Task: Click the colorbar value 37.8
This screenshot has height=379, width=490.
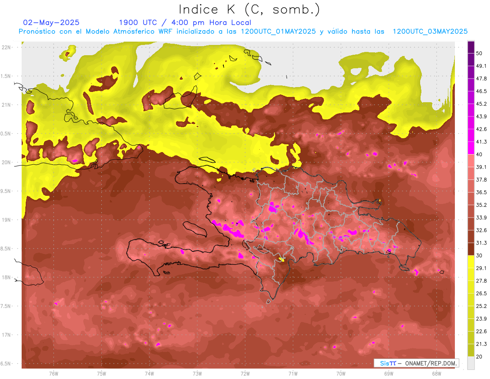Action: click(481, 179)
